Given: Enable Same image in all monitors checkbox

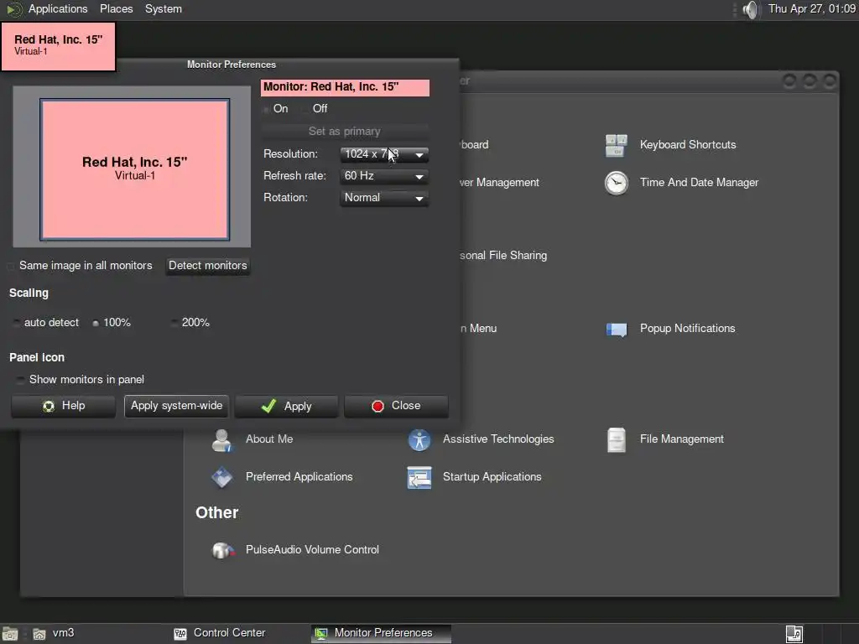Looking at the screenshot, I should [x=11, y=266].
